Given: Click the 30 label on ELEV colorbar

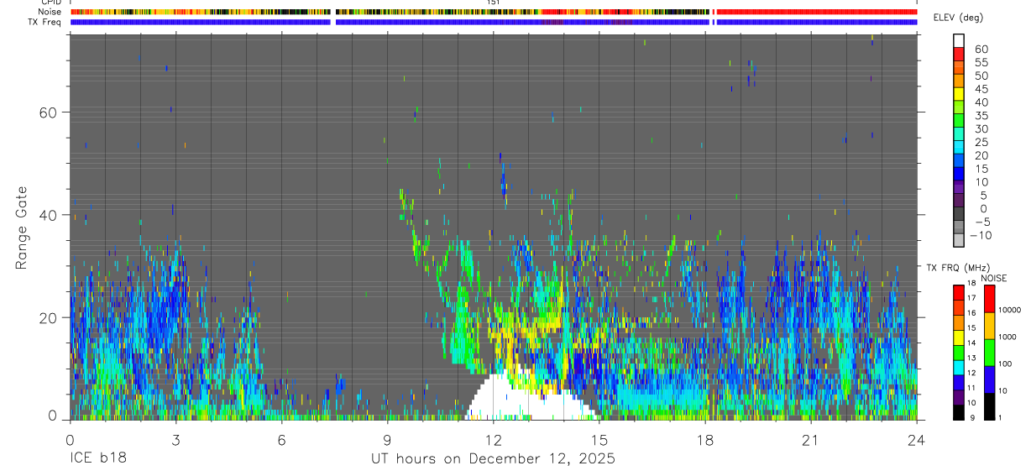Looking at the screenshot, I should pyautogui.click(x=981, y=128).
